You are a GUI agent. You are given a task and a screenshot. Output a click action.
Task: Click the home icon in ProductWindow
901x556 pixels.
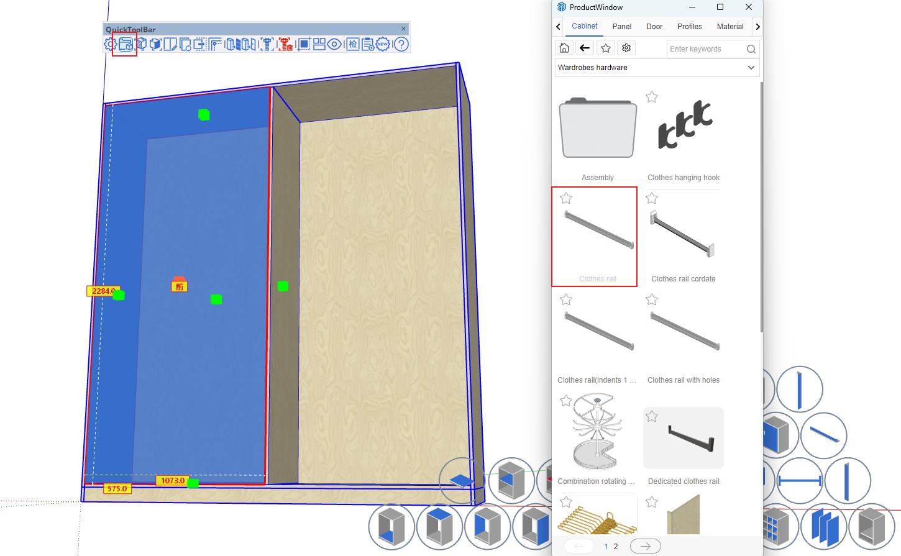(564, 48)
